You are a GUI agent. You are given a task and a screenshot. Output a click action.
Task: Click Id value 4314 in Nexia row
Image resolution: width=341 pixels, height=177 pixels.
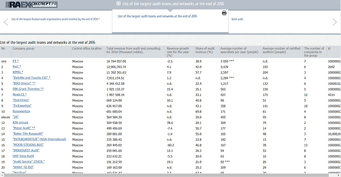click(331, 95)
